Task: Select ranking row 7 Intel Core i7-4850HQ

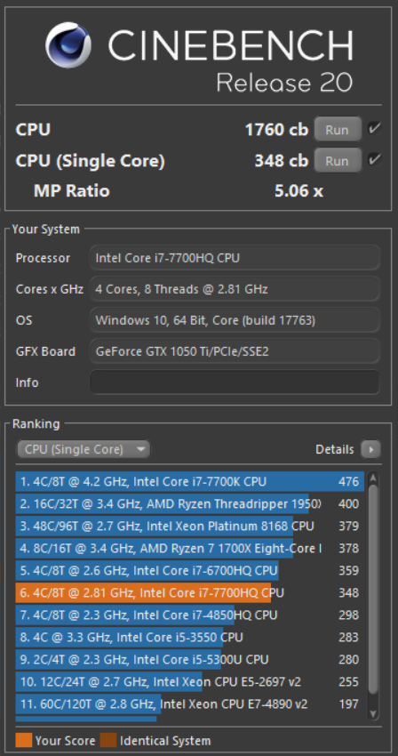Action: click(x=190, y=615)
